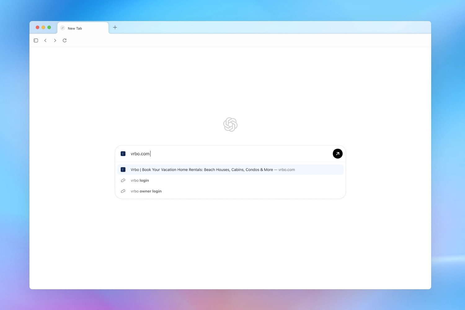Image resolution: width=465 pixels, height=310 pixels.
Task: Click the red close traffic light
Action: (x=37, y=27)
